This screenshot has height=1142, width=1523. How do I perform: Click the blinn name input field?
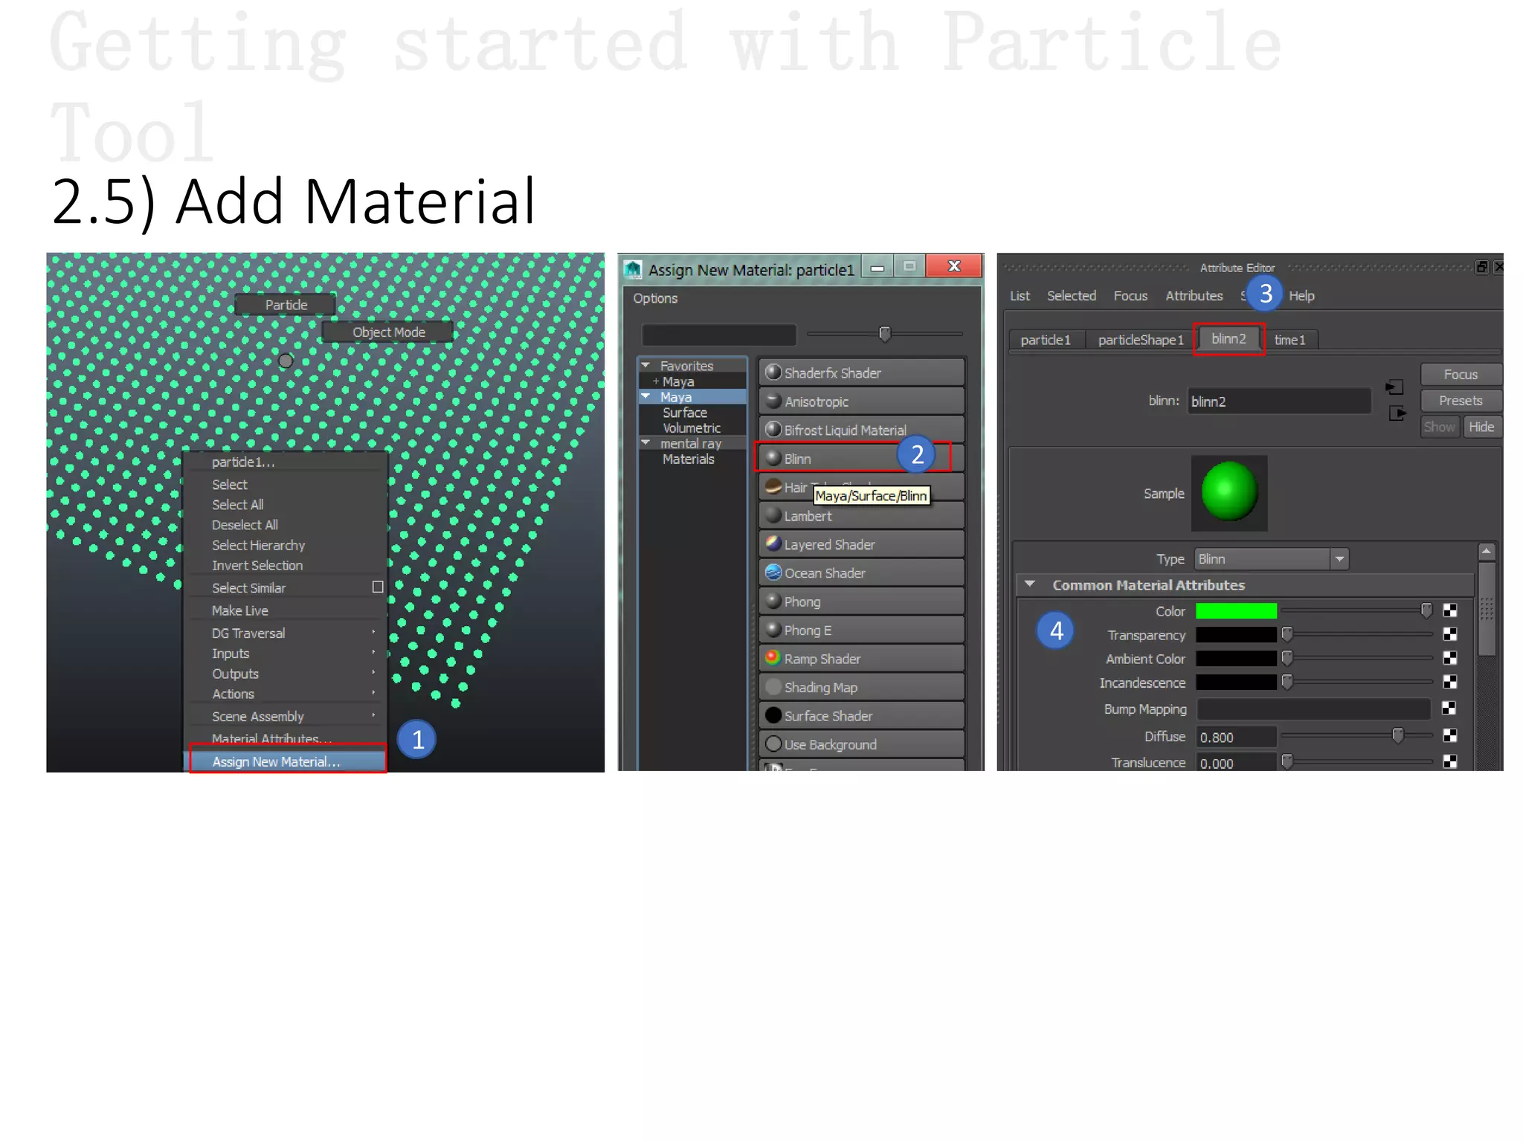coord(1278,401)
